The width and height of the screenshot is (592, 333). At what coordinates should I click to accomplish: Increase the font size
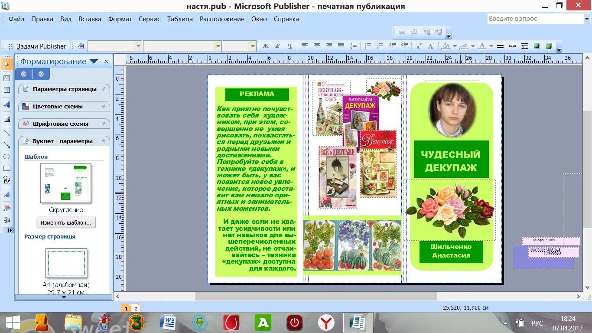point(431,46)
